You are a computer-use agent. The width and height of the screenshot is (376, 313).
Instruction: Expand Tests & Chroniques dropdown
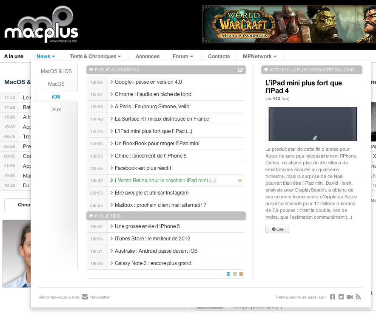95,56
